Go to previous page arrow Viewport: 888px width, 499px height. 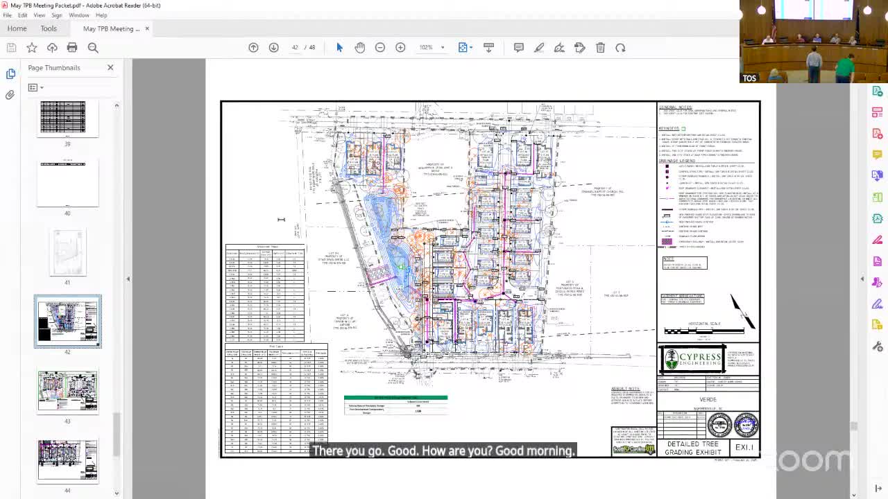coord(253,48)
